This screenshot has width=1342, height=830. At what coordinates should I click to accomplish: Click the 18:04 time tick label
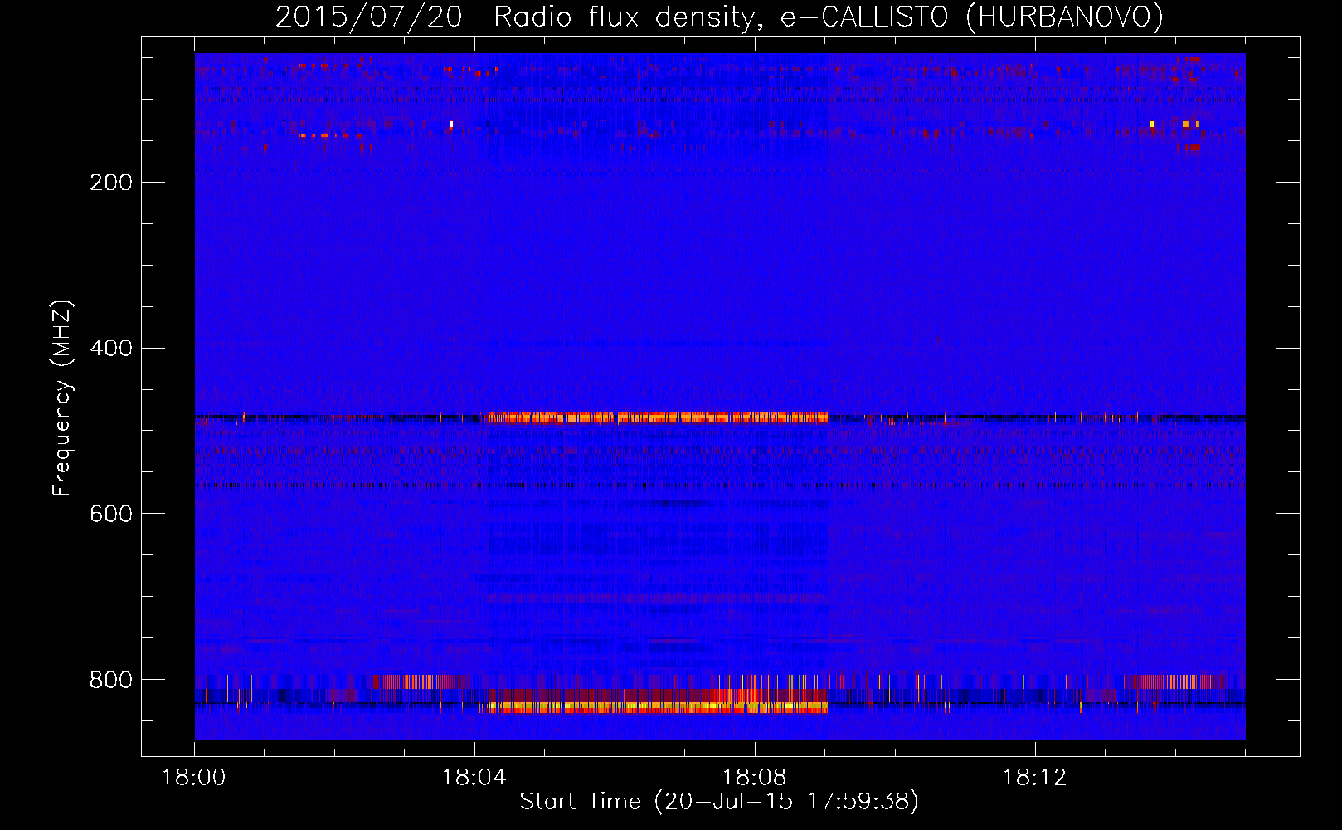(x=474, y=778)
